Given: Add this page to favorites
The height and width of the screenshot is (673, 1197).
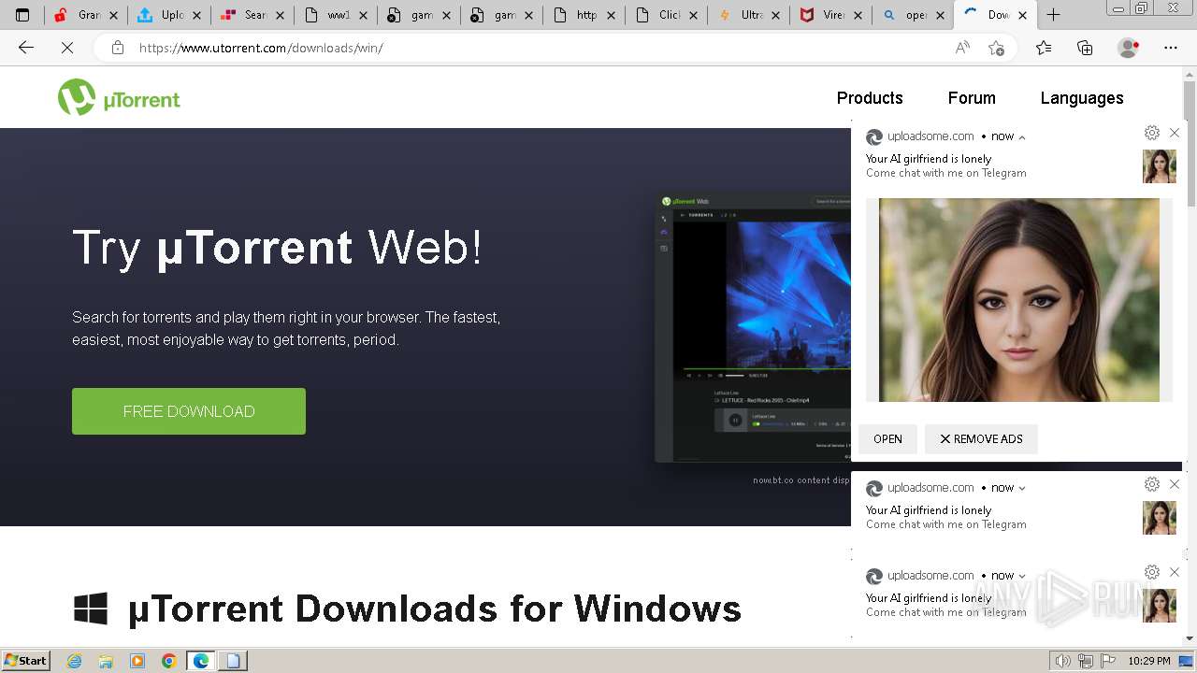Looking at the screenshot, I should click(996, 48).
